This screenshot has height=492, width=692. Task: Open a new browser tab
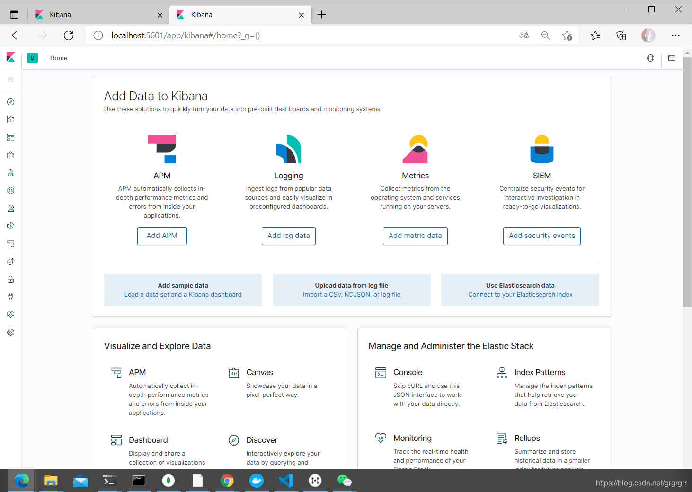click(321, 15)
